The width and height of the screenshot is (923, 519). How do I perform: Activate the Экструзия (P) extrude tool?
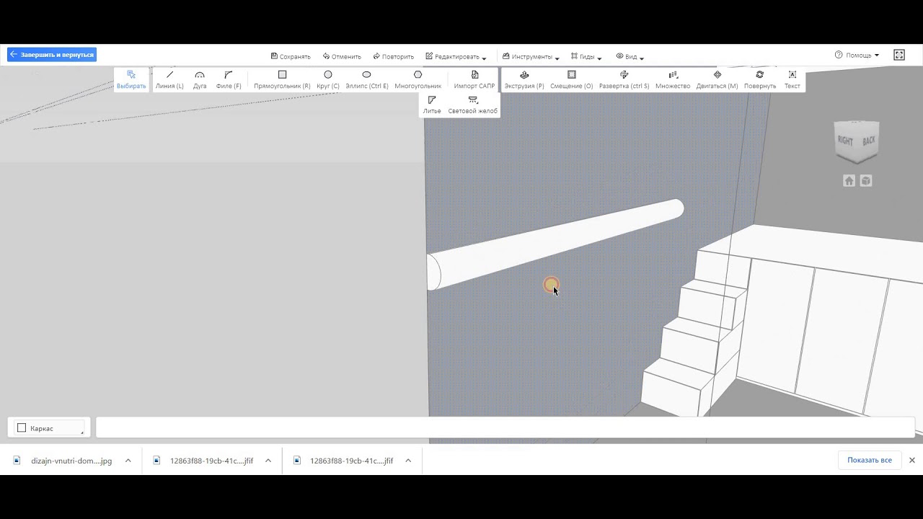coord(524,79)
